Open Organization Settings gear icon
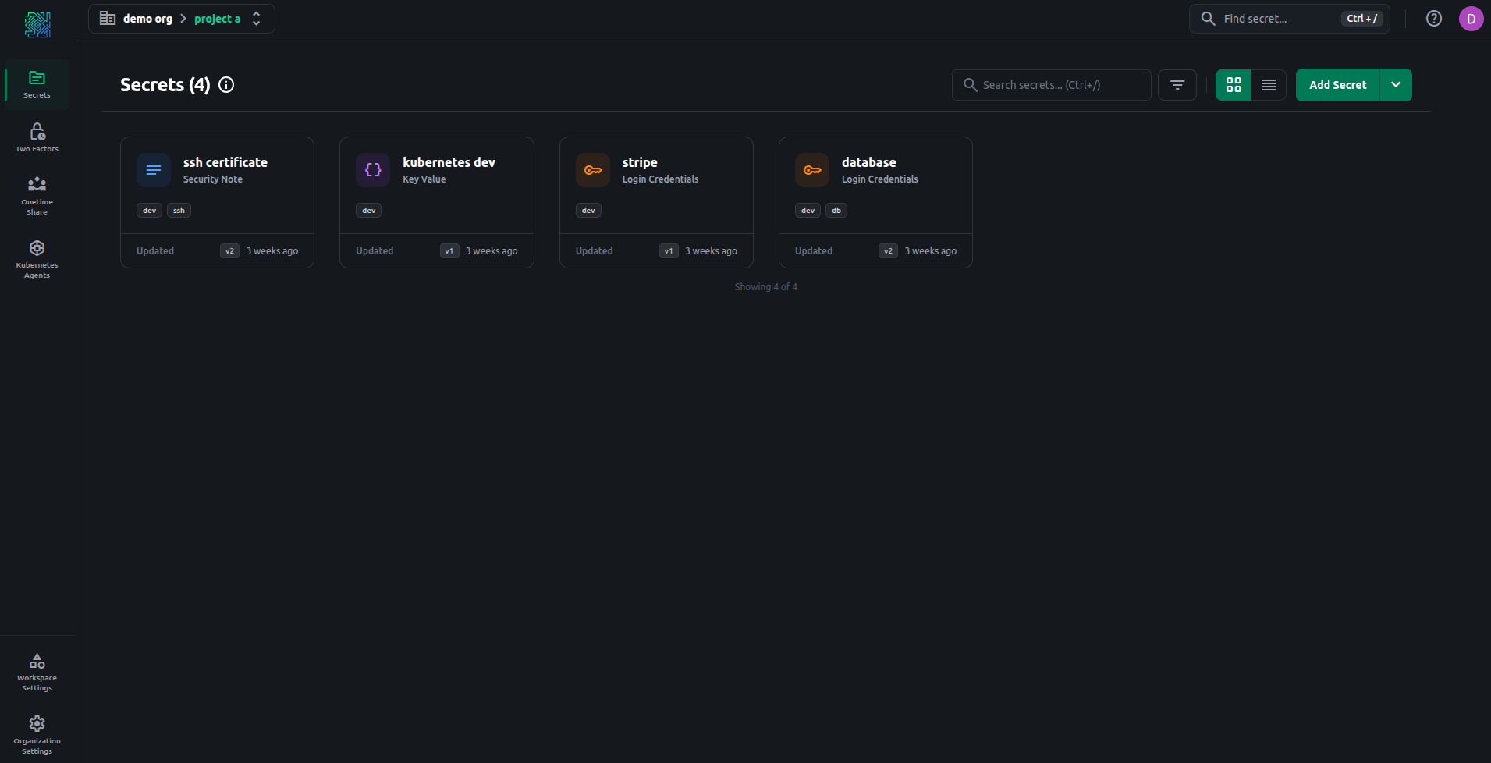This screenshot has height=763, width=1491. (x=37, y=724)
